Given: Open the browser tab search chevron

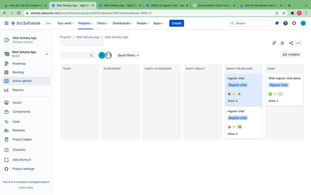Looking at the screenshot, I should (x=306, y=5).
